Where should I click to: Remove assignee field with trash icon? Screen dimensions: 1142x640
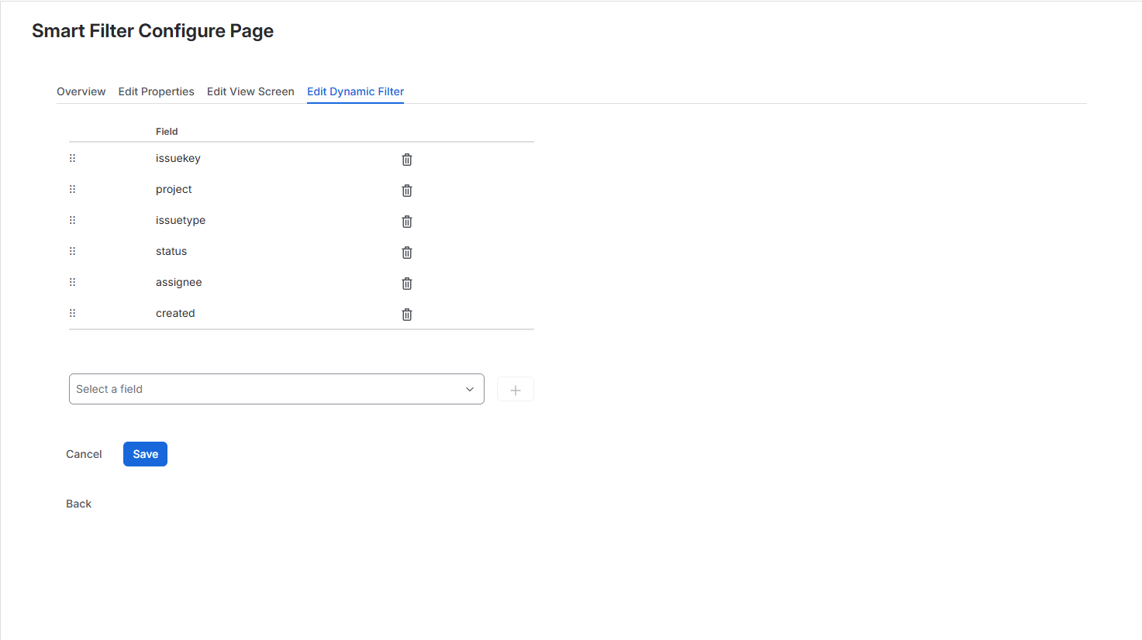coord(407,284)
